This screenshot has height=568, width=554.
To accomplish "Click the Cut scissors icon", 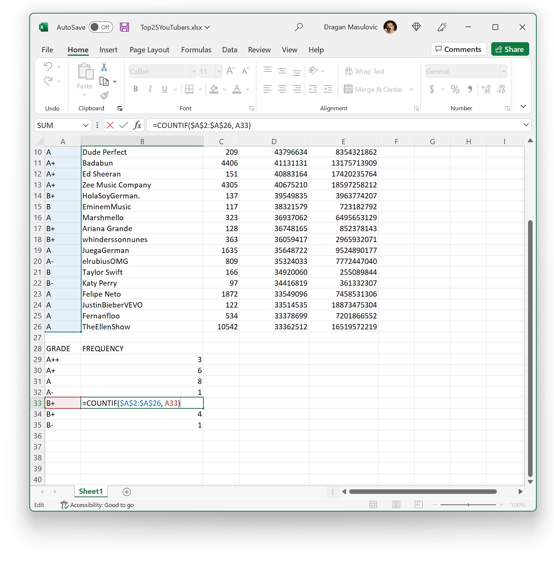I will (x=104, y=67).
